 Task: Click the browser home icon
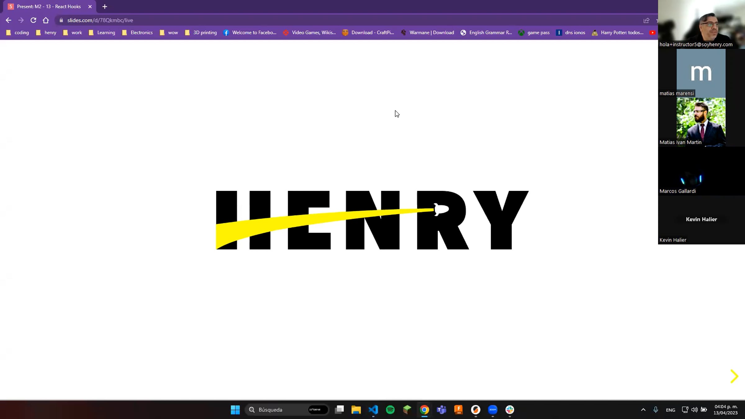pyautogui.click(x=46, y=20)
